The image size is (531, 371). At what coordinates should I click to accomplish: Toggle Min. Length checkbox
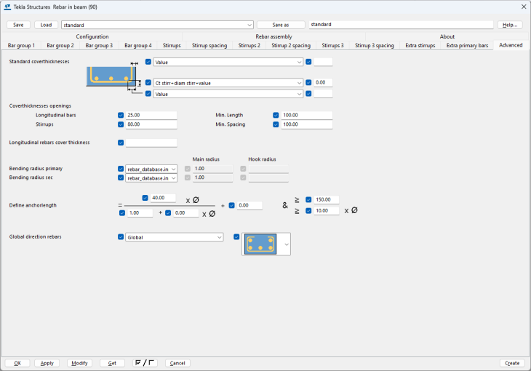(276, 115)
